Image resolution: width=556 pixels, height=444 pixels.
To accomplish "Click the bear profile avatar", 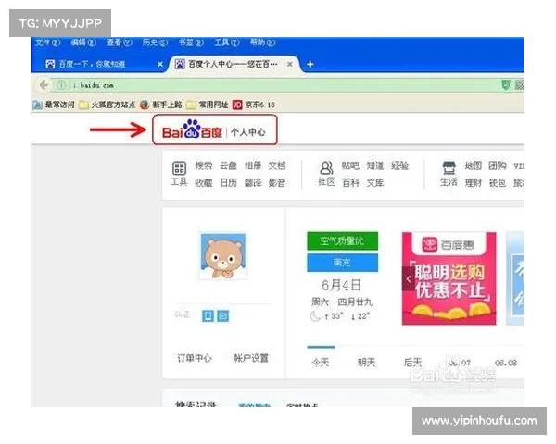I will tap(222, 256).
